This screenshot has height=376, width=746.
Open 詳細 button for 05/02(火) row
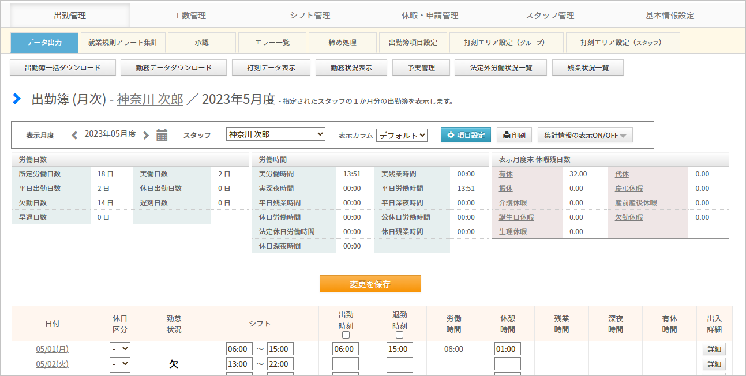pyautogui.click(x=714, y=364)
